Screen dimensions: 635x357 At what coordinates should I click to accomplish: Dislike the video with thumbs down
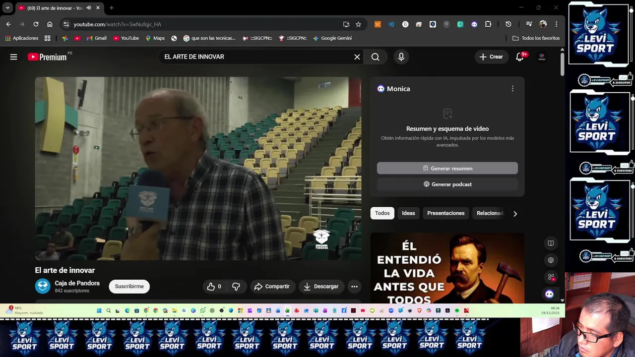pyautogui.click(x=236, y=286)
